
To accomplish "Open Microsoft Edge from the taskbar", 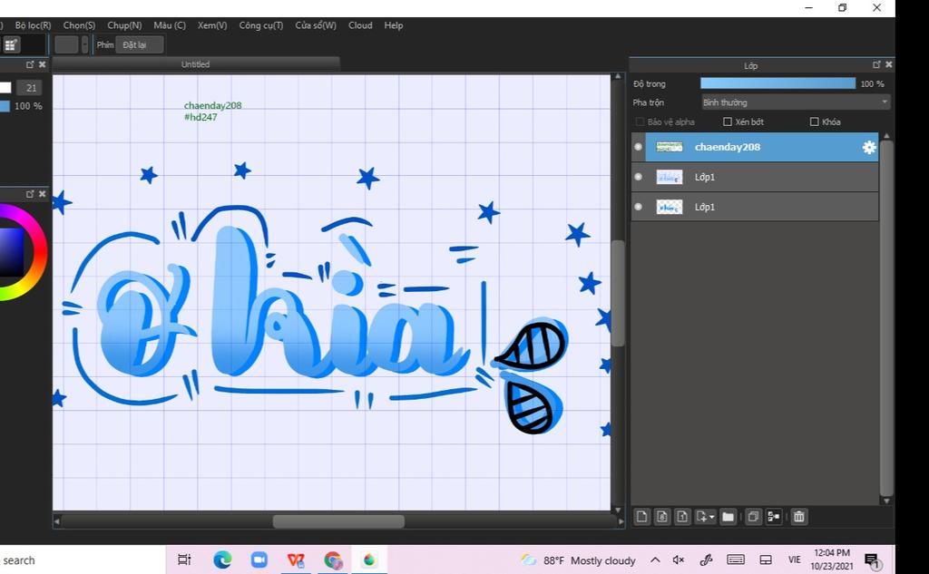I will [x=222, y=559].
